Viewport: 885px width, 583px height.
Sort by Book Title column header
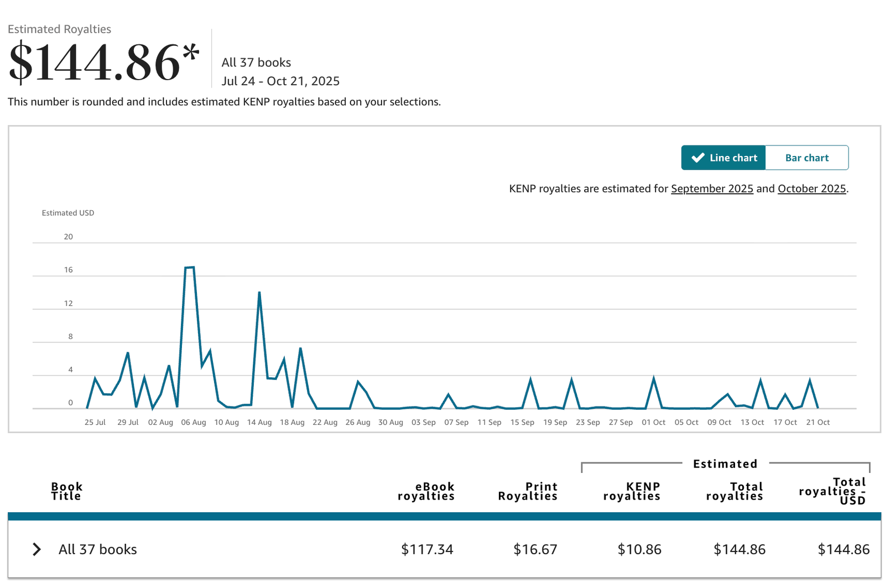(66, 491)
